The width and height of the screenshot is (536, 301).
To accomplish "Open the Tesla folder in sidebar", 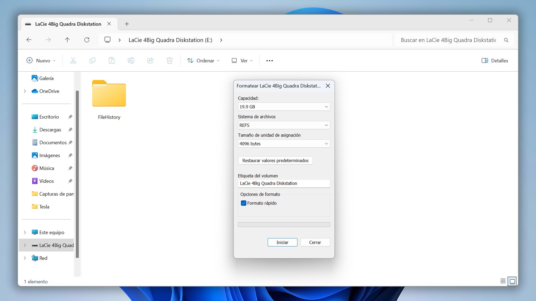I will 44,207.
